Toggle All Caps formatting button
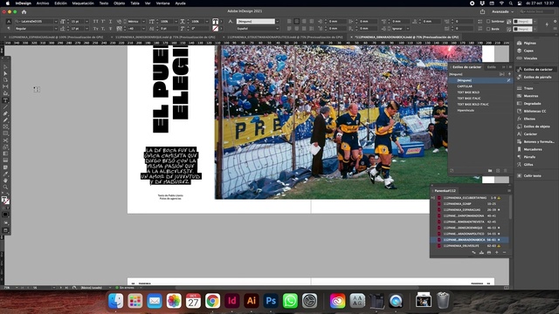This screenshot has width=559, height=314. point(95,21)
